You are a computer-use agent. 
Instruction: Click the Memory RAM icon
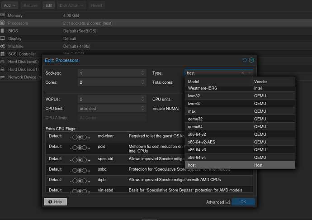3,15
